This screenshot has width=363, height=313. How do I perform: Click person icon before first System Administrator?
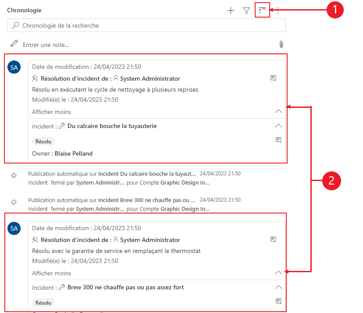coord(116,78)
